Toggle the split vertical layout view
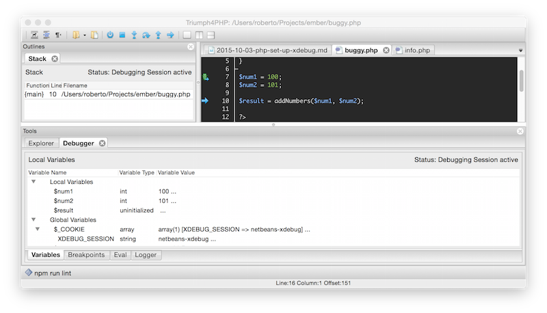The height and width of the screenshot is (313, 547). [x=199, y=35]
